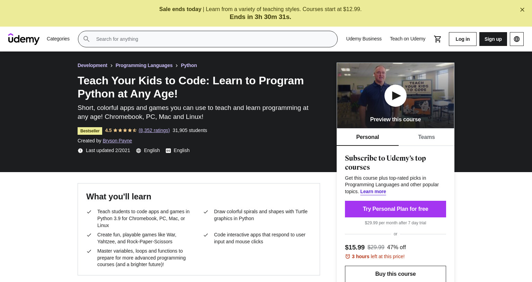Image resolution: width=532 pixels, height=282 pixels.
Task: Open Udemy Business link
Action: (364, 39)
